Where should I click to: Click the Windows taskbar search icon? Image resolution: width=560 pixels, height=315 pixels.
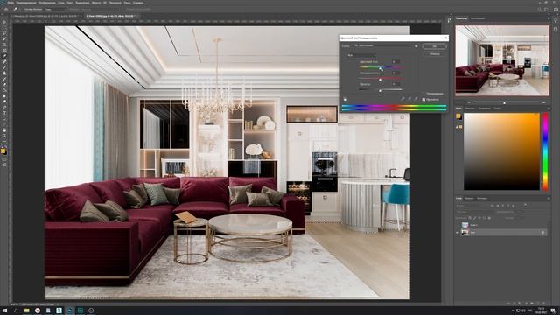[x=16, y=311]
